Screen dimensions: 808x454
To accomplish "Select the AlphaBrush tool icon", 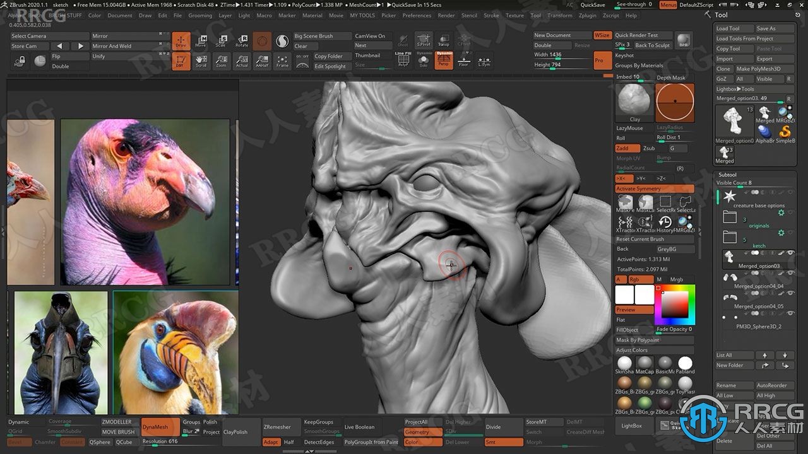I will [764, 134].
